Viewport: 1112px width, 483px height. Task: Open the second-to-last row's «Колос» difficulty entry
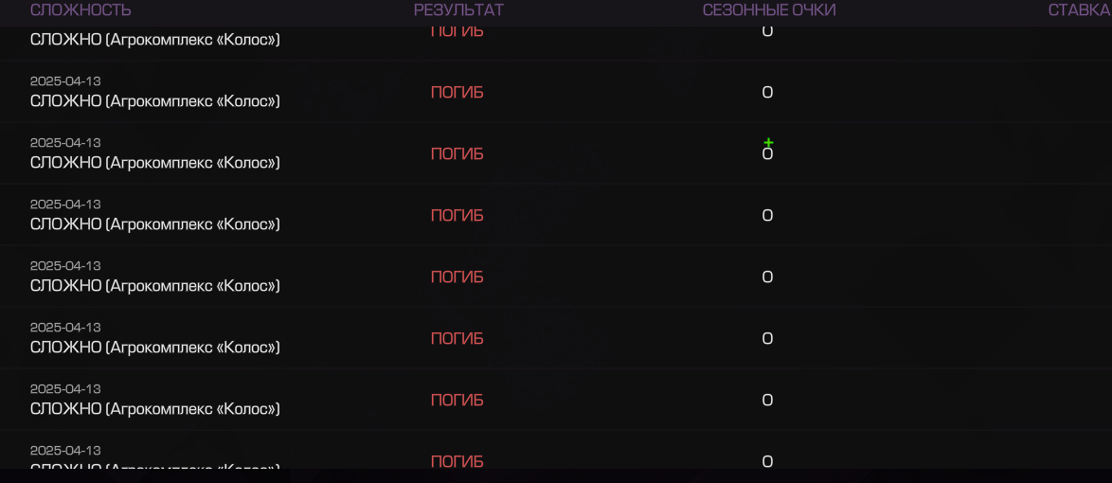(x=155, y=408)
